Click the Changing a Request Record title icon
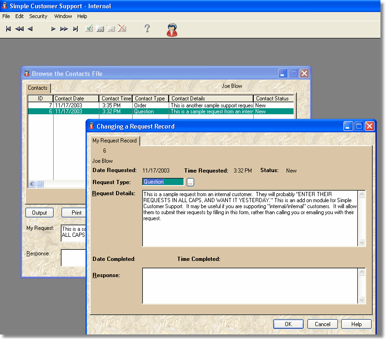Image resolution: width=386 pixels, height=340 pixels. coord(92,126)
